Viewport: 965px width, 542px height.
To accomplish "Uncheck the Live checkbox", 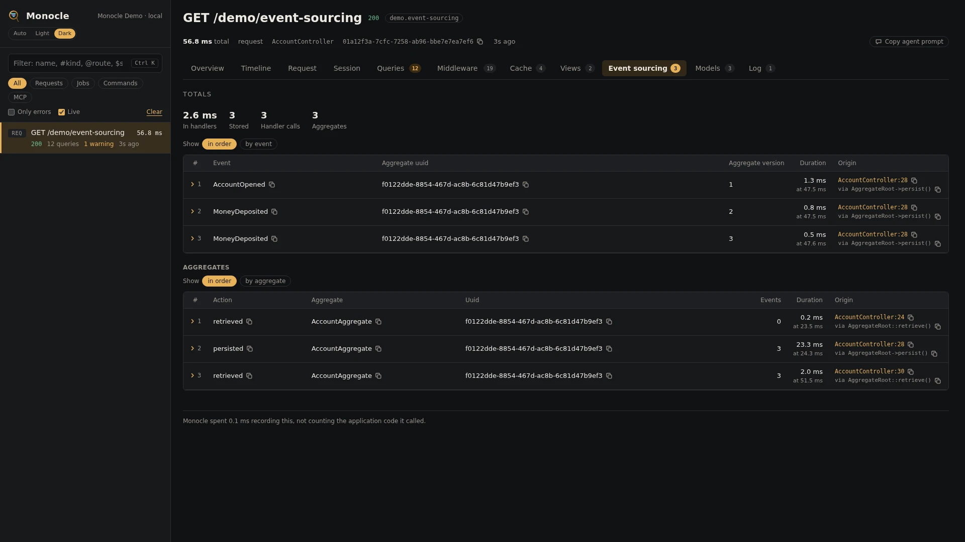I will [61, 112].
